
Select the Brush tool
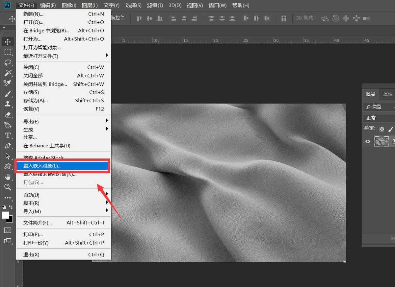click(8, 94)
